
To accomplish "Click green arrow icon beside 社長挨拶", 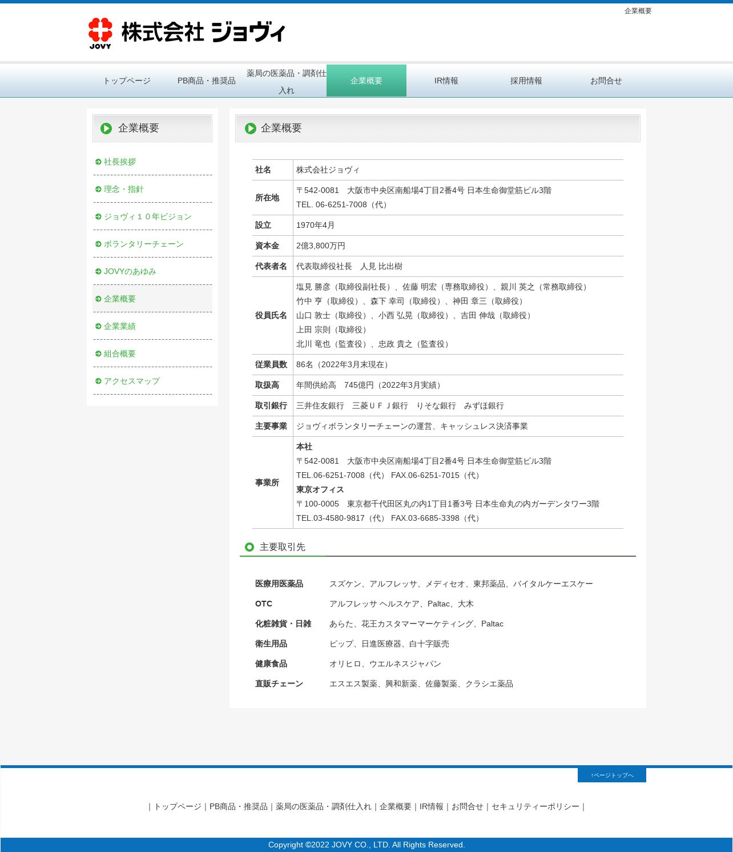I will (98, 162).
